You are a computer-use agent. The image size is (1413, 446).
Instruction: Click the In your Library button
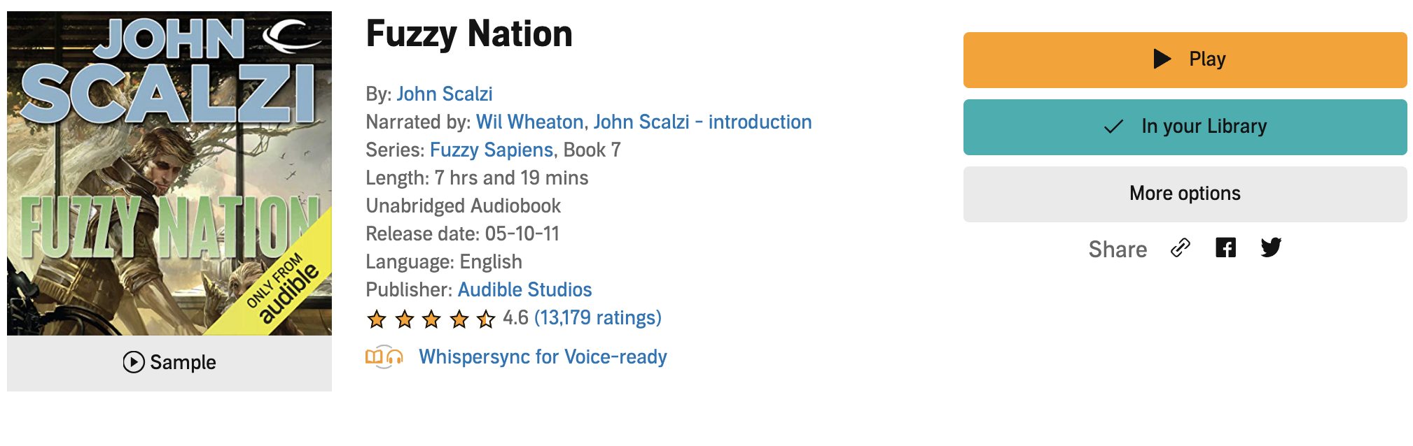(1185, 127)
